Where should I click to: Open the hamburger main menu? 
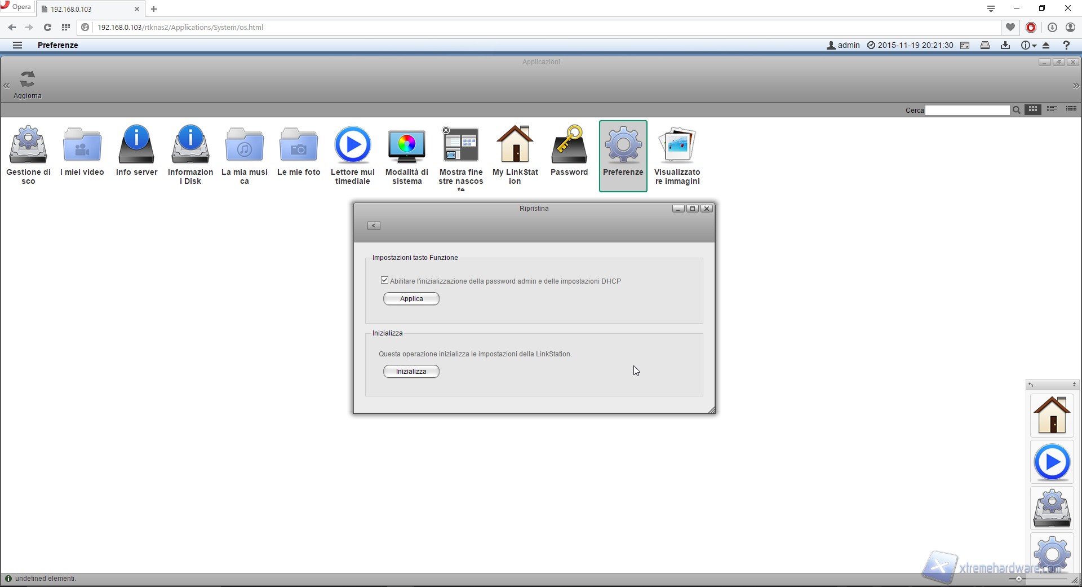point(17,45)
